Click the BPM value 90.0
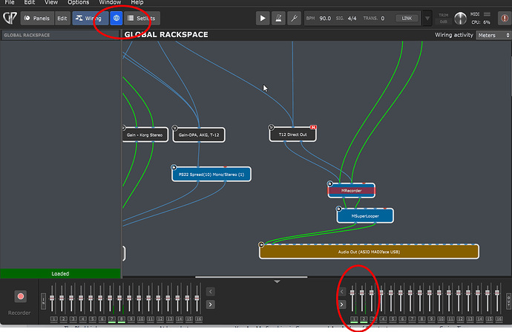 click(x=325, y=19)
